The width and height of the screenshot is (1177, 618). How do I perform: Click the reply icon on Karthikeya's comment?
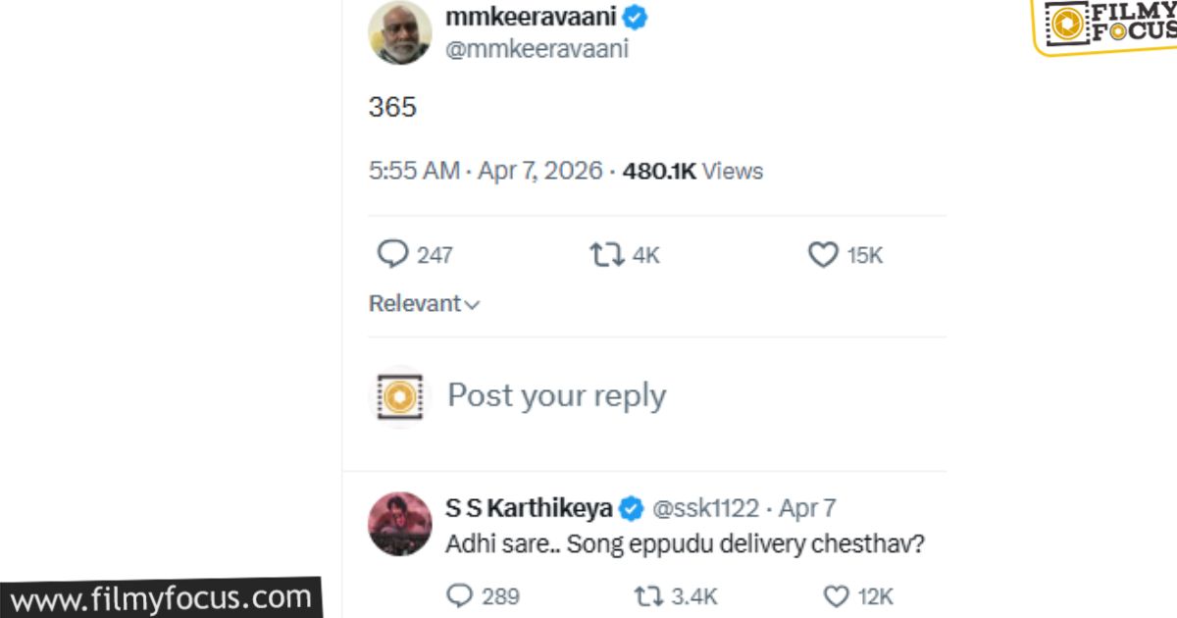[x=459, y=595]
